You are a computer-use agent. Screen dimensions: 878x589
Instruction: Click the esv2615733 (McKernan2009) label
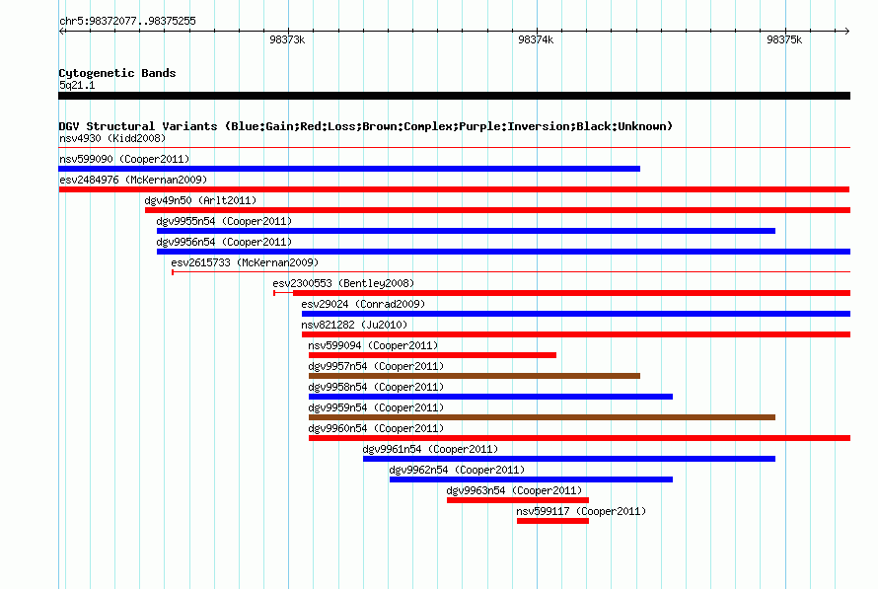click(x=245, y=262)
